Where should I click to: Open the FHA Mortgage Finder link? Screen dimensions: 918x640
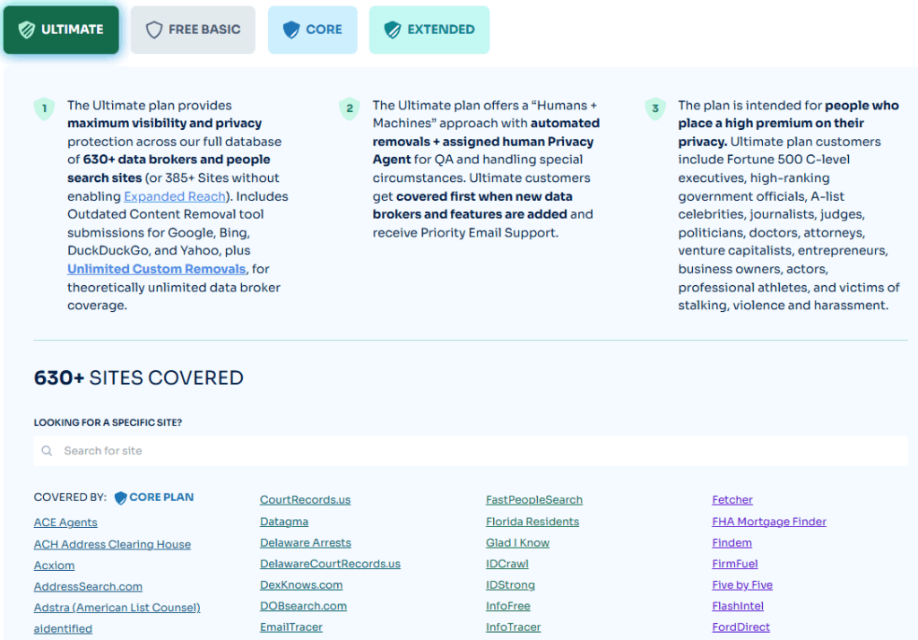point(768,521)
